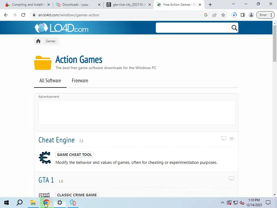Screen dimensions: 277x208
Task: Open Chrome menu via Error button
Action: point(265,15)
